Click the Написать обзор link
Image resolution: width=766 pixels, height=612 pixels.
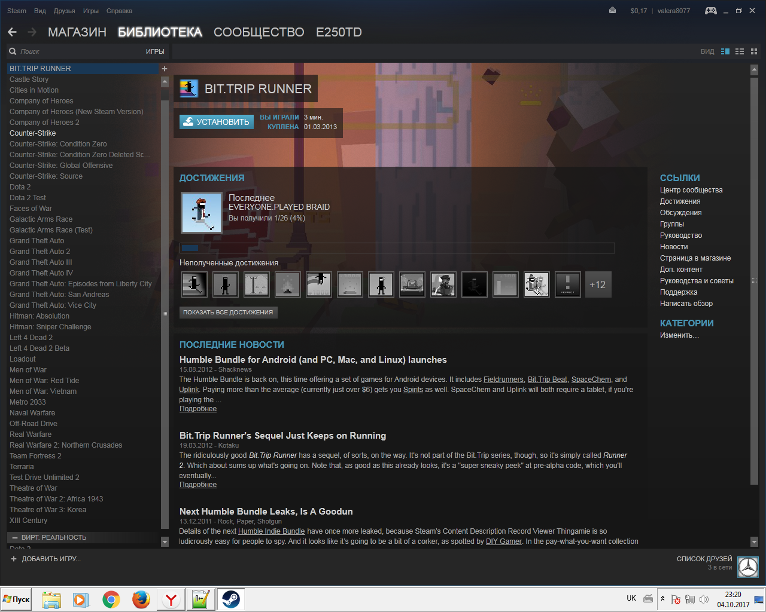pos(686,304)
